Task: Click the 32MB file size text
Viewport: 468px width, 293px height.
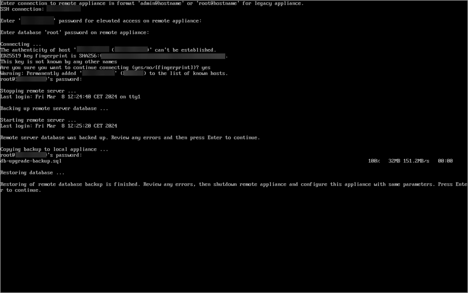Action: point(394,161)
